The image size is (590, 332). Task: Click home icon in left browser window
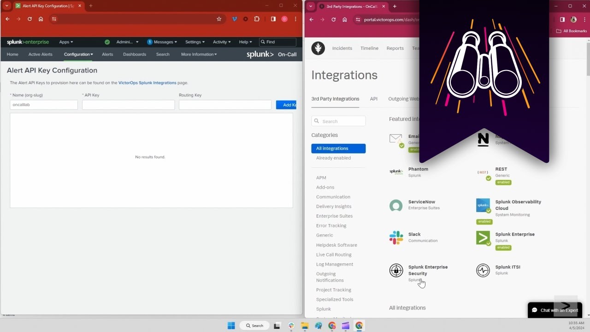pos(41,19)
